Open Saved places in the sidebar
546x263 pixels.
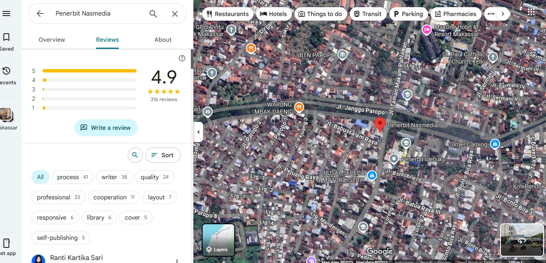[6, 42]
